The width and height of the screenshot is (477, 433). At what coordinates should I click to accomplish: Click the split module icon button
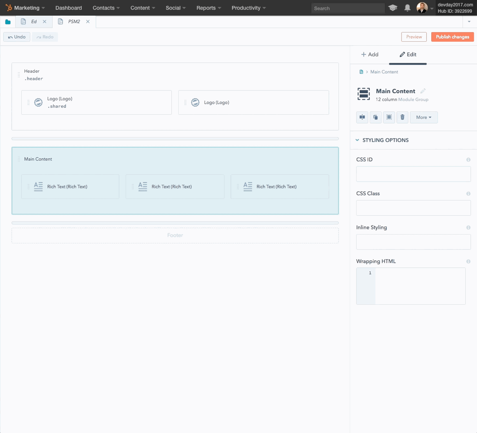[x=362, y=117]
